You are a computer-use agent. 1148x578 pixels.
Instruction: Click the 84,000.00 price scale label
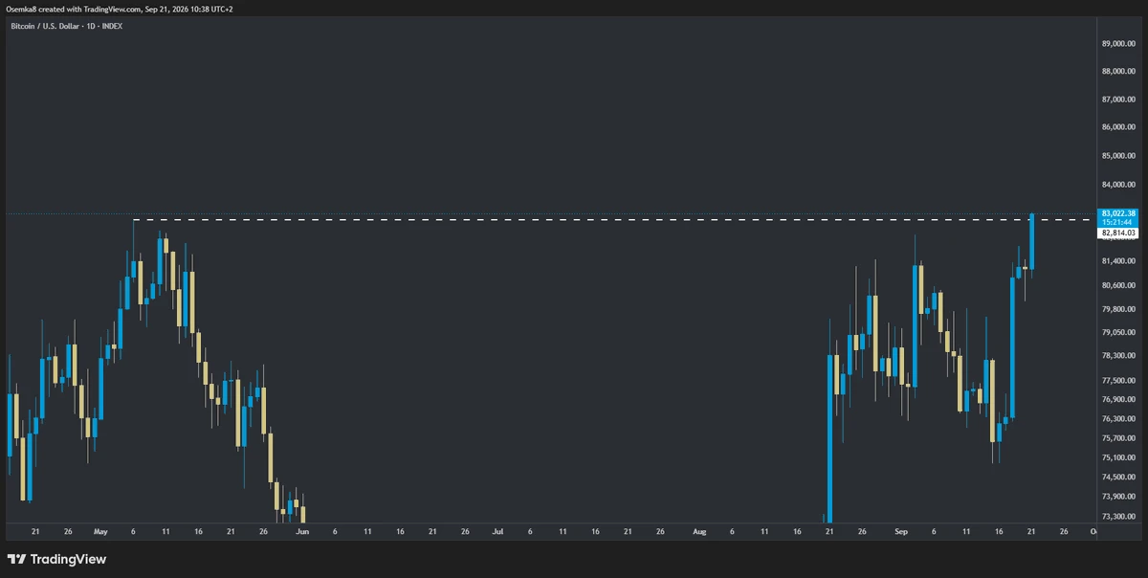(x=1118, y=185)
